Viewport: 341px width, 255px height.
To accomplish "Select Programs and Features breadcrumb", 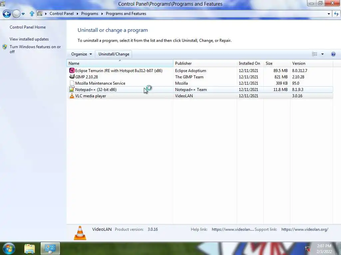I will pyautogui.click(x=126, y=13).
